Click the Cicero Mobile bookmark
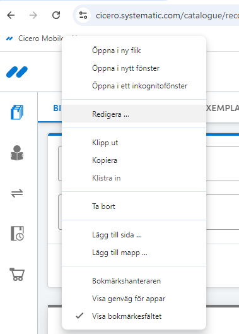 pos(35,39)
